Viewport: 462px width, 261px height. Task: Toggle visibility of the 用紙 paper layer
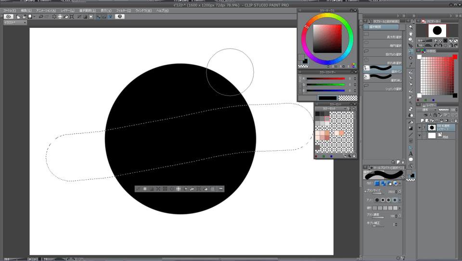tap(419, 136)
